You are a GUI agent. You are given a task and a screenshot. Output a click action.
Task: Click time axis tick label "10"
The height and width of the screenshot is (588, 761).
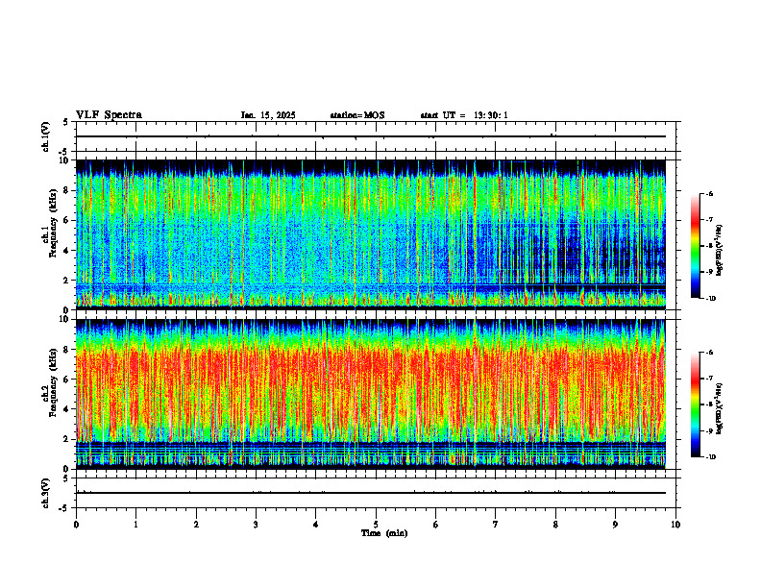click(x=675, y=525)
